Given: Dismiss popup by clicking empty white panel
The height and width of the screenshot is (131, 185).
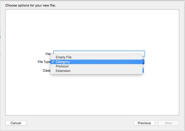Looking at the screenshot, I should click(x=92, y=94).
